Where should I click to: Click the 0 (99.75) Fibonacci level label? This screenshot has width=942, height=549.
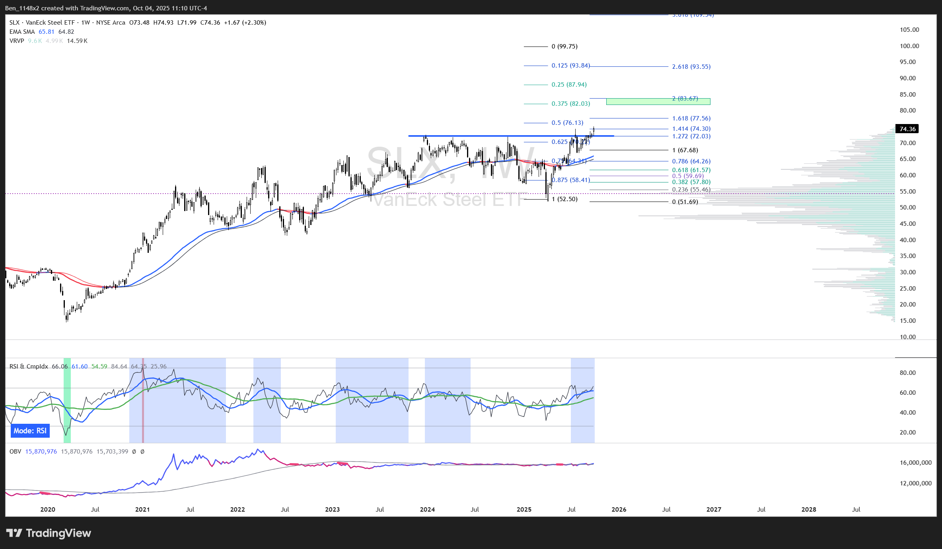[564, 47]
